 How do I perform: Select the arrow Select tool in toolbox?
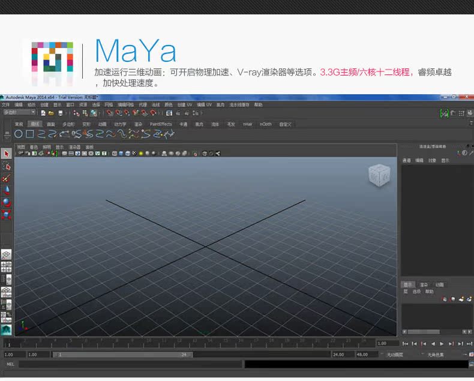pyautogui.click(x=7, y=154)
